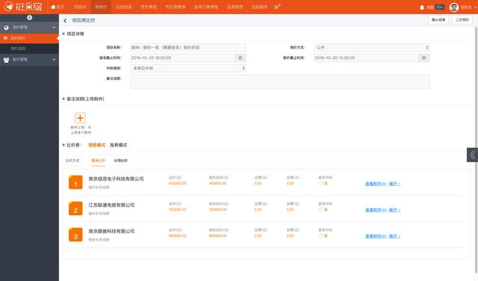Click the user avatar in top bar
This screenshot has width=478, height=281.
click(454, 7)
